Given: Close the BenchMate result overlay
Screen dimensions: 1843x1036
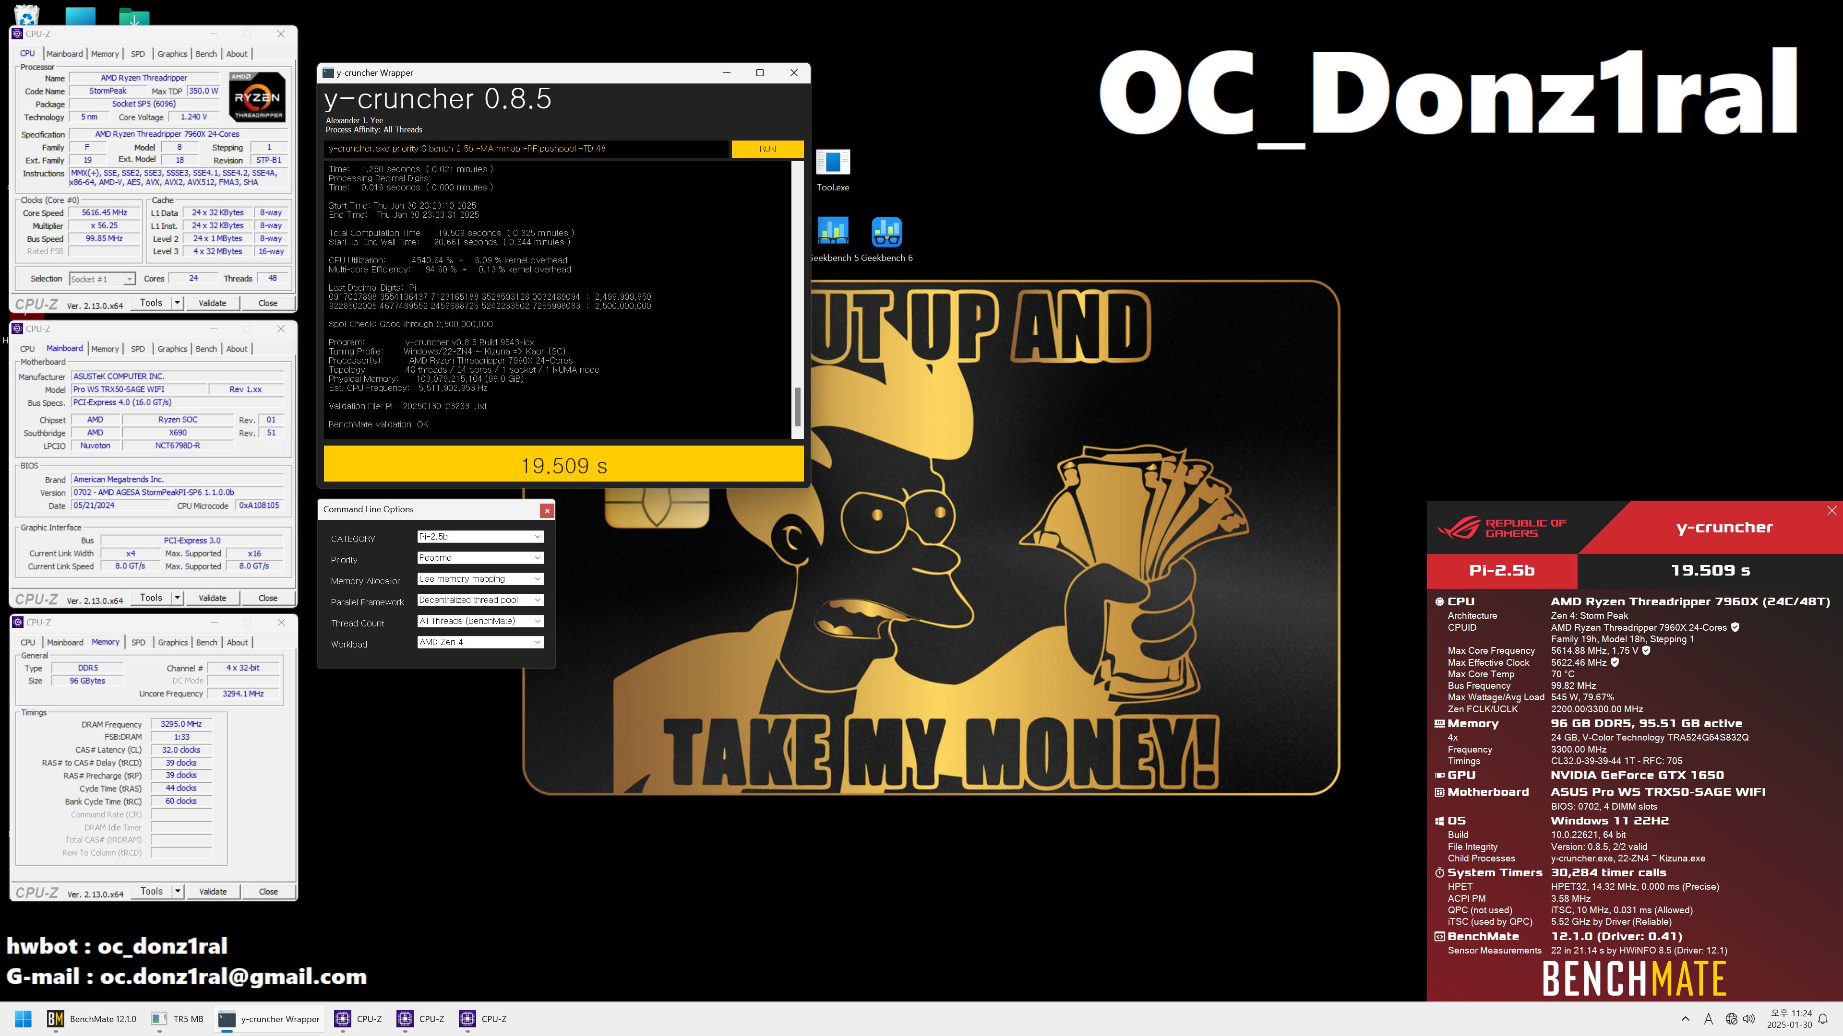Looking at the screenshot, I should pyautogui.click(x=1831, y=510).
